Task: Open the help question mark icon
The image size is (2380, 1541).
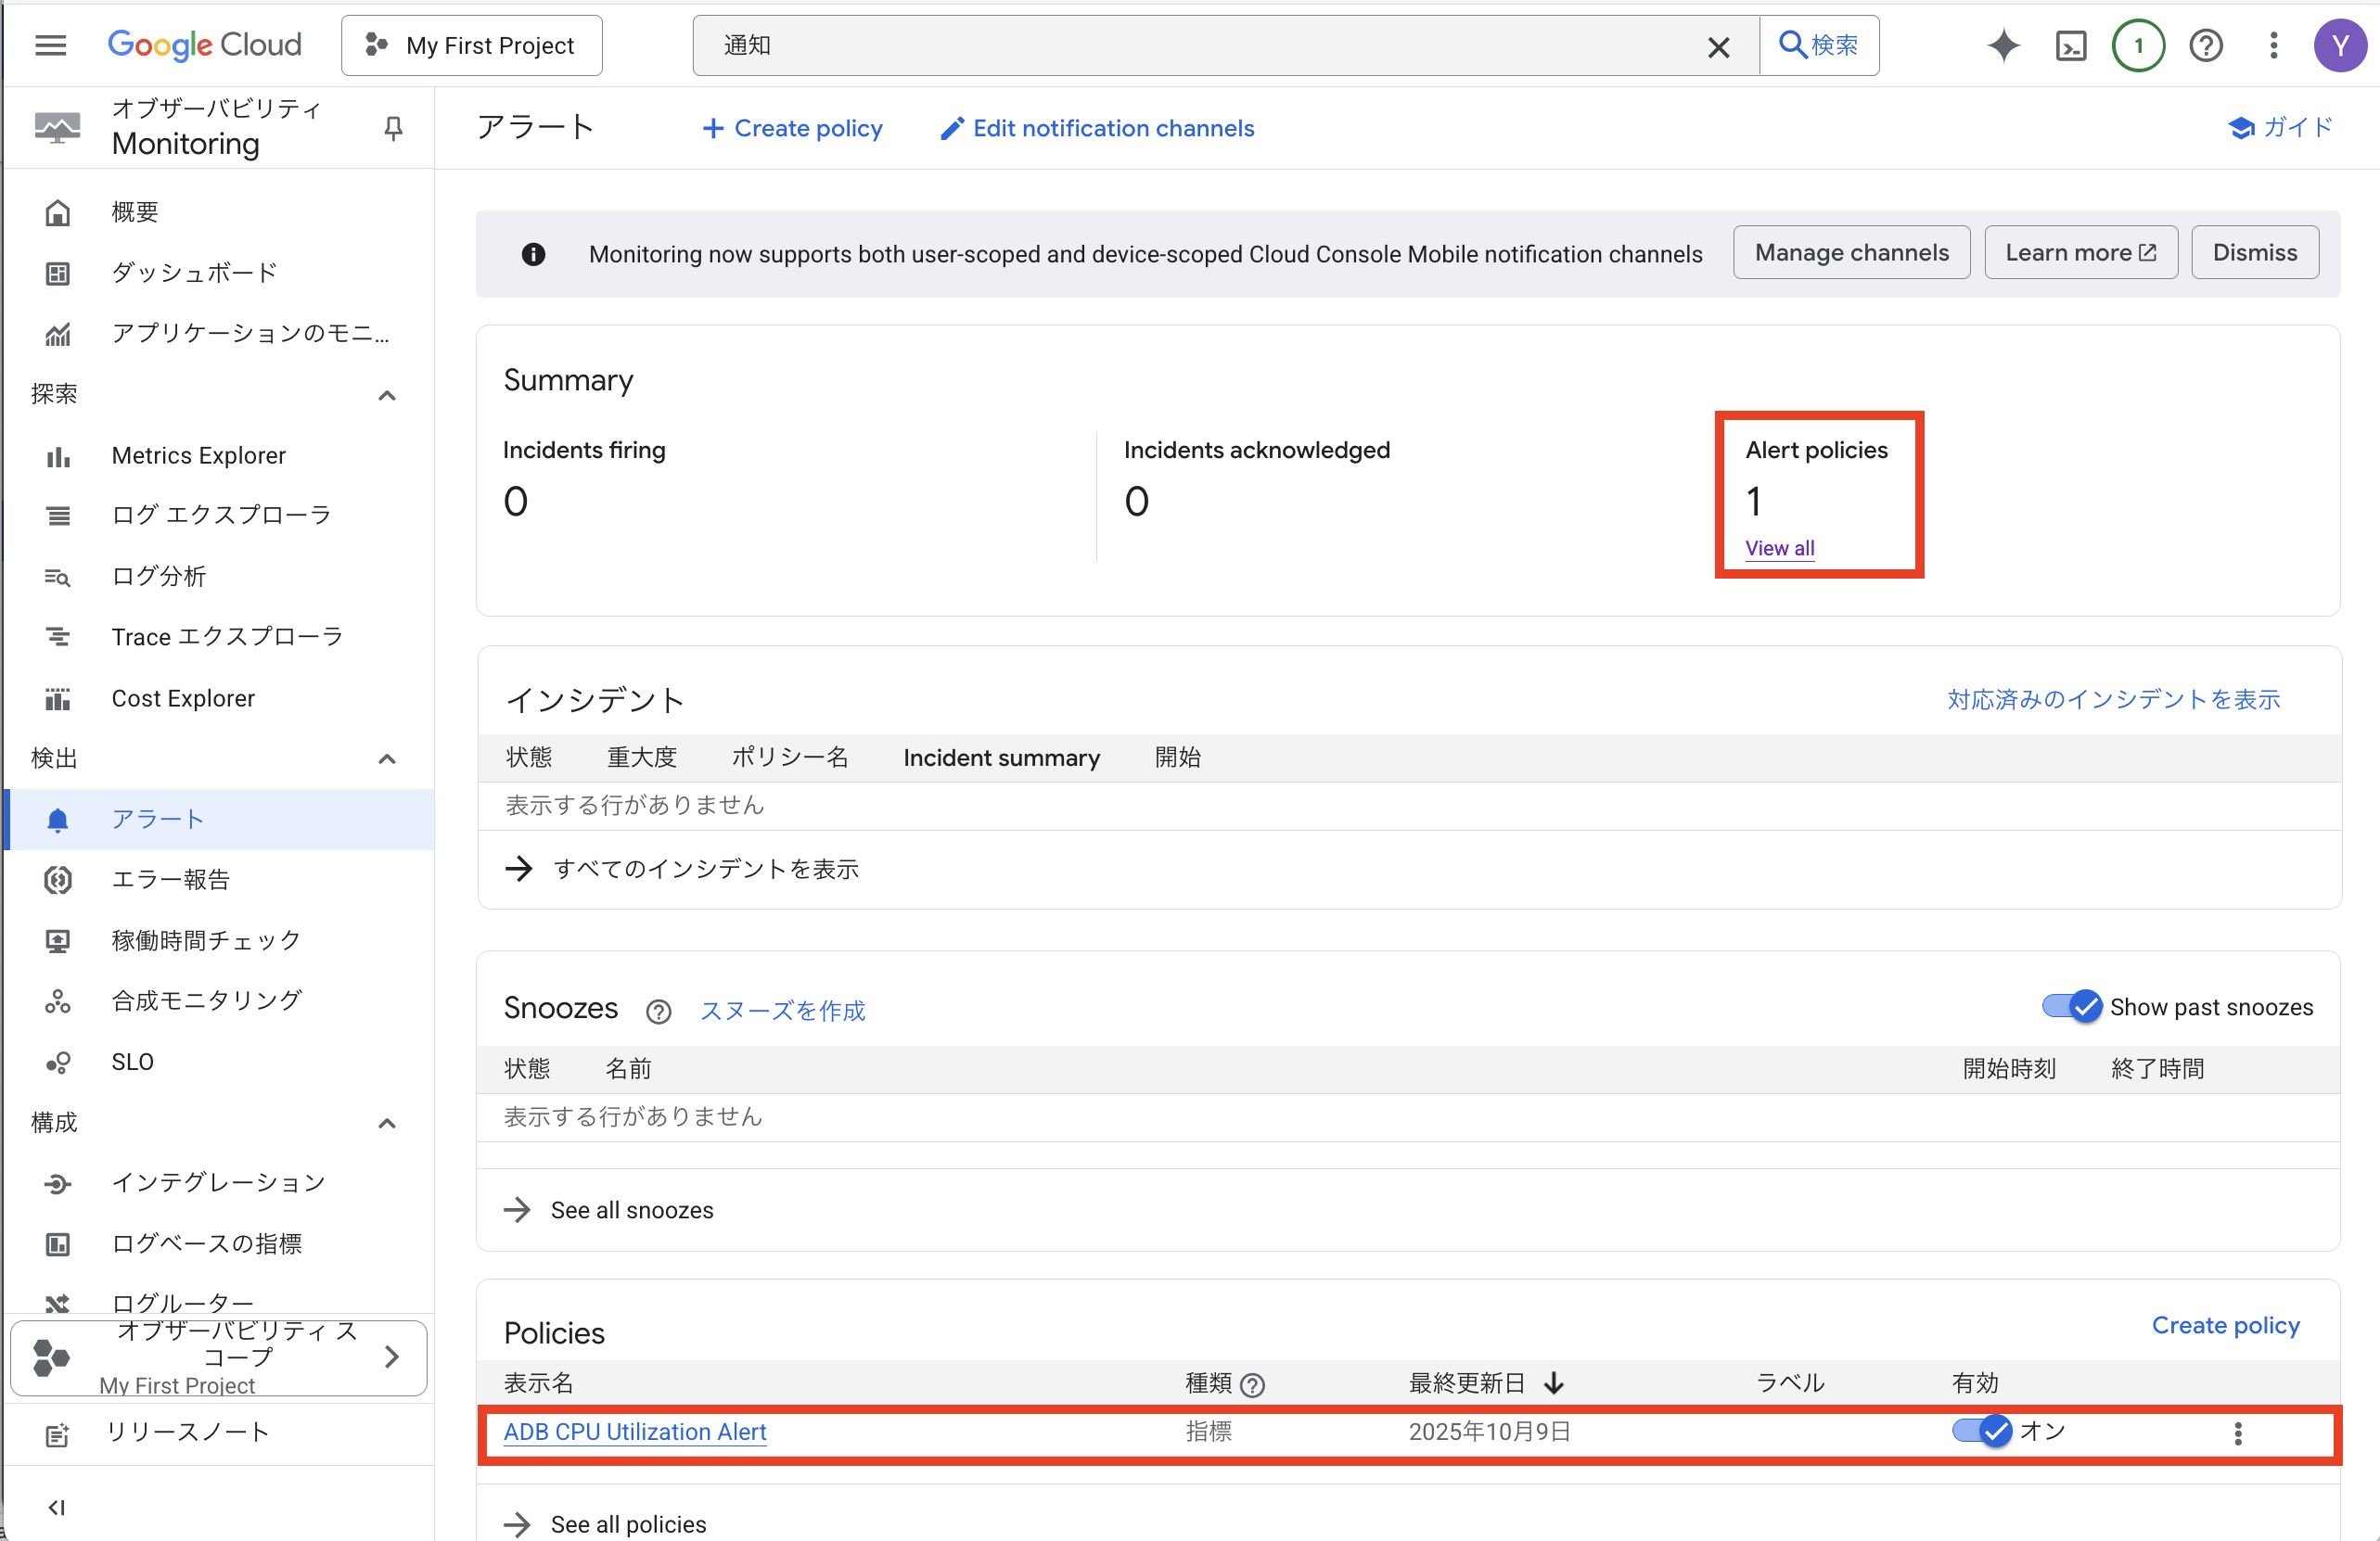Action: (2205, 46)
